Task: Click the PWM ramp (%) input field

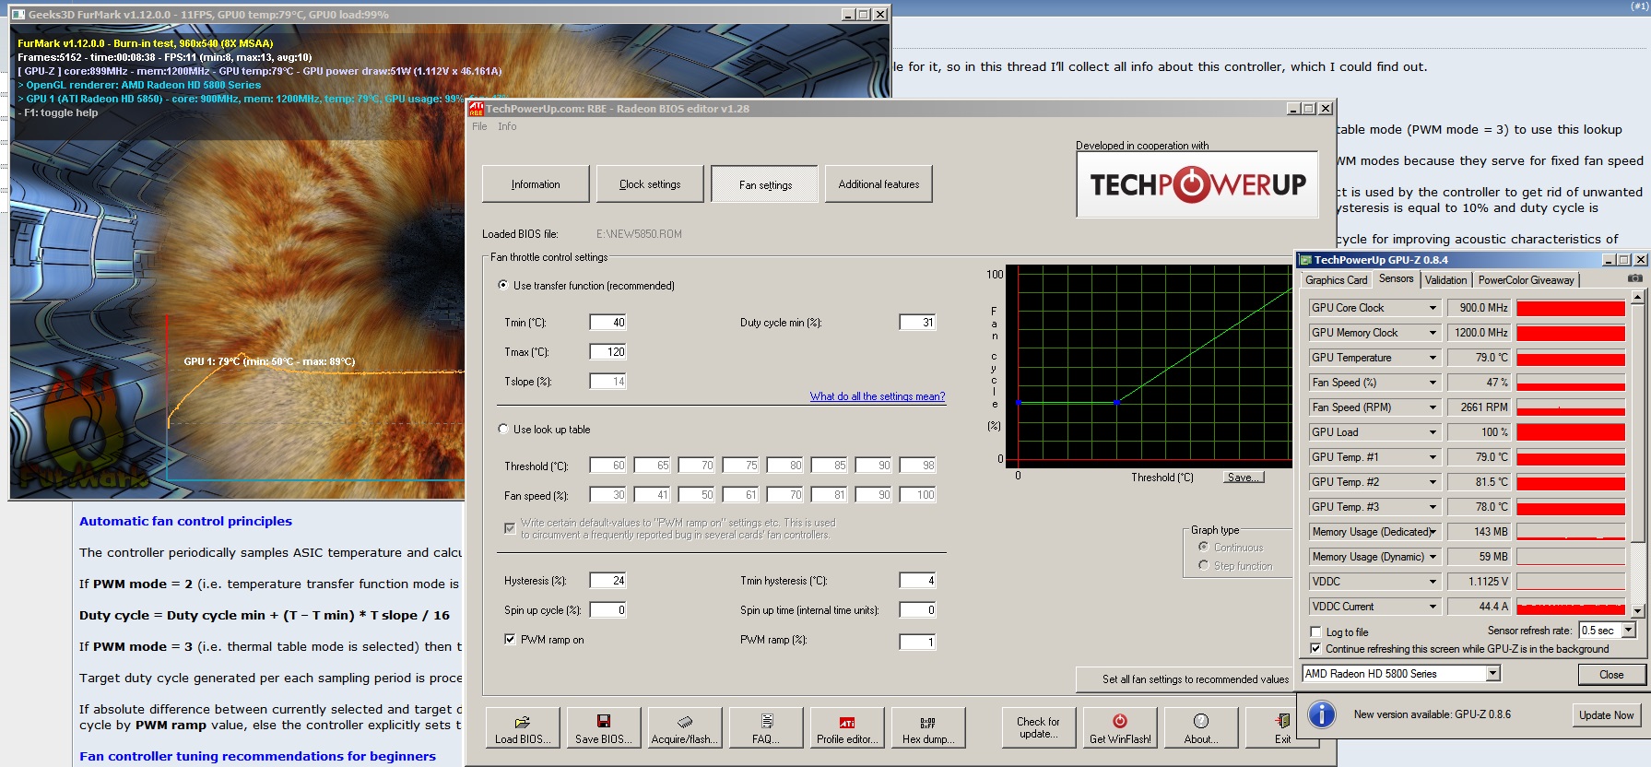Action: [x=918, y=642]
